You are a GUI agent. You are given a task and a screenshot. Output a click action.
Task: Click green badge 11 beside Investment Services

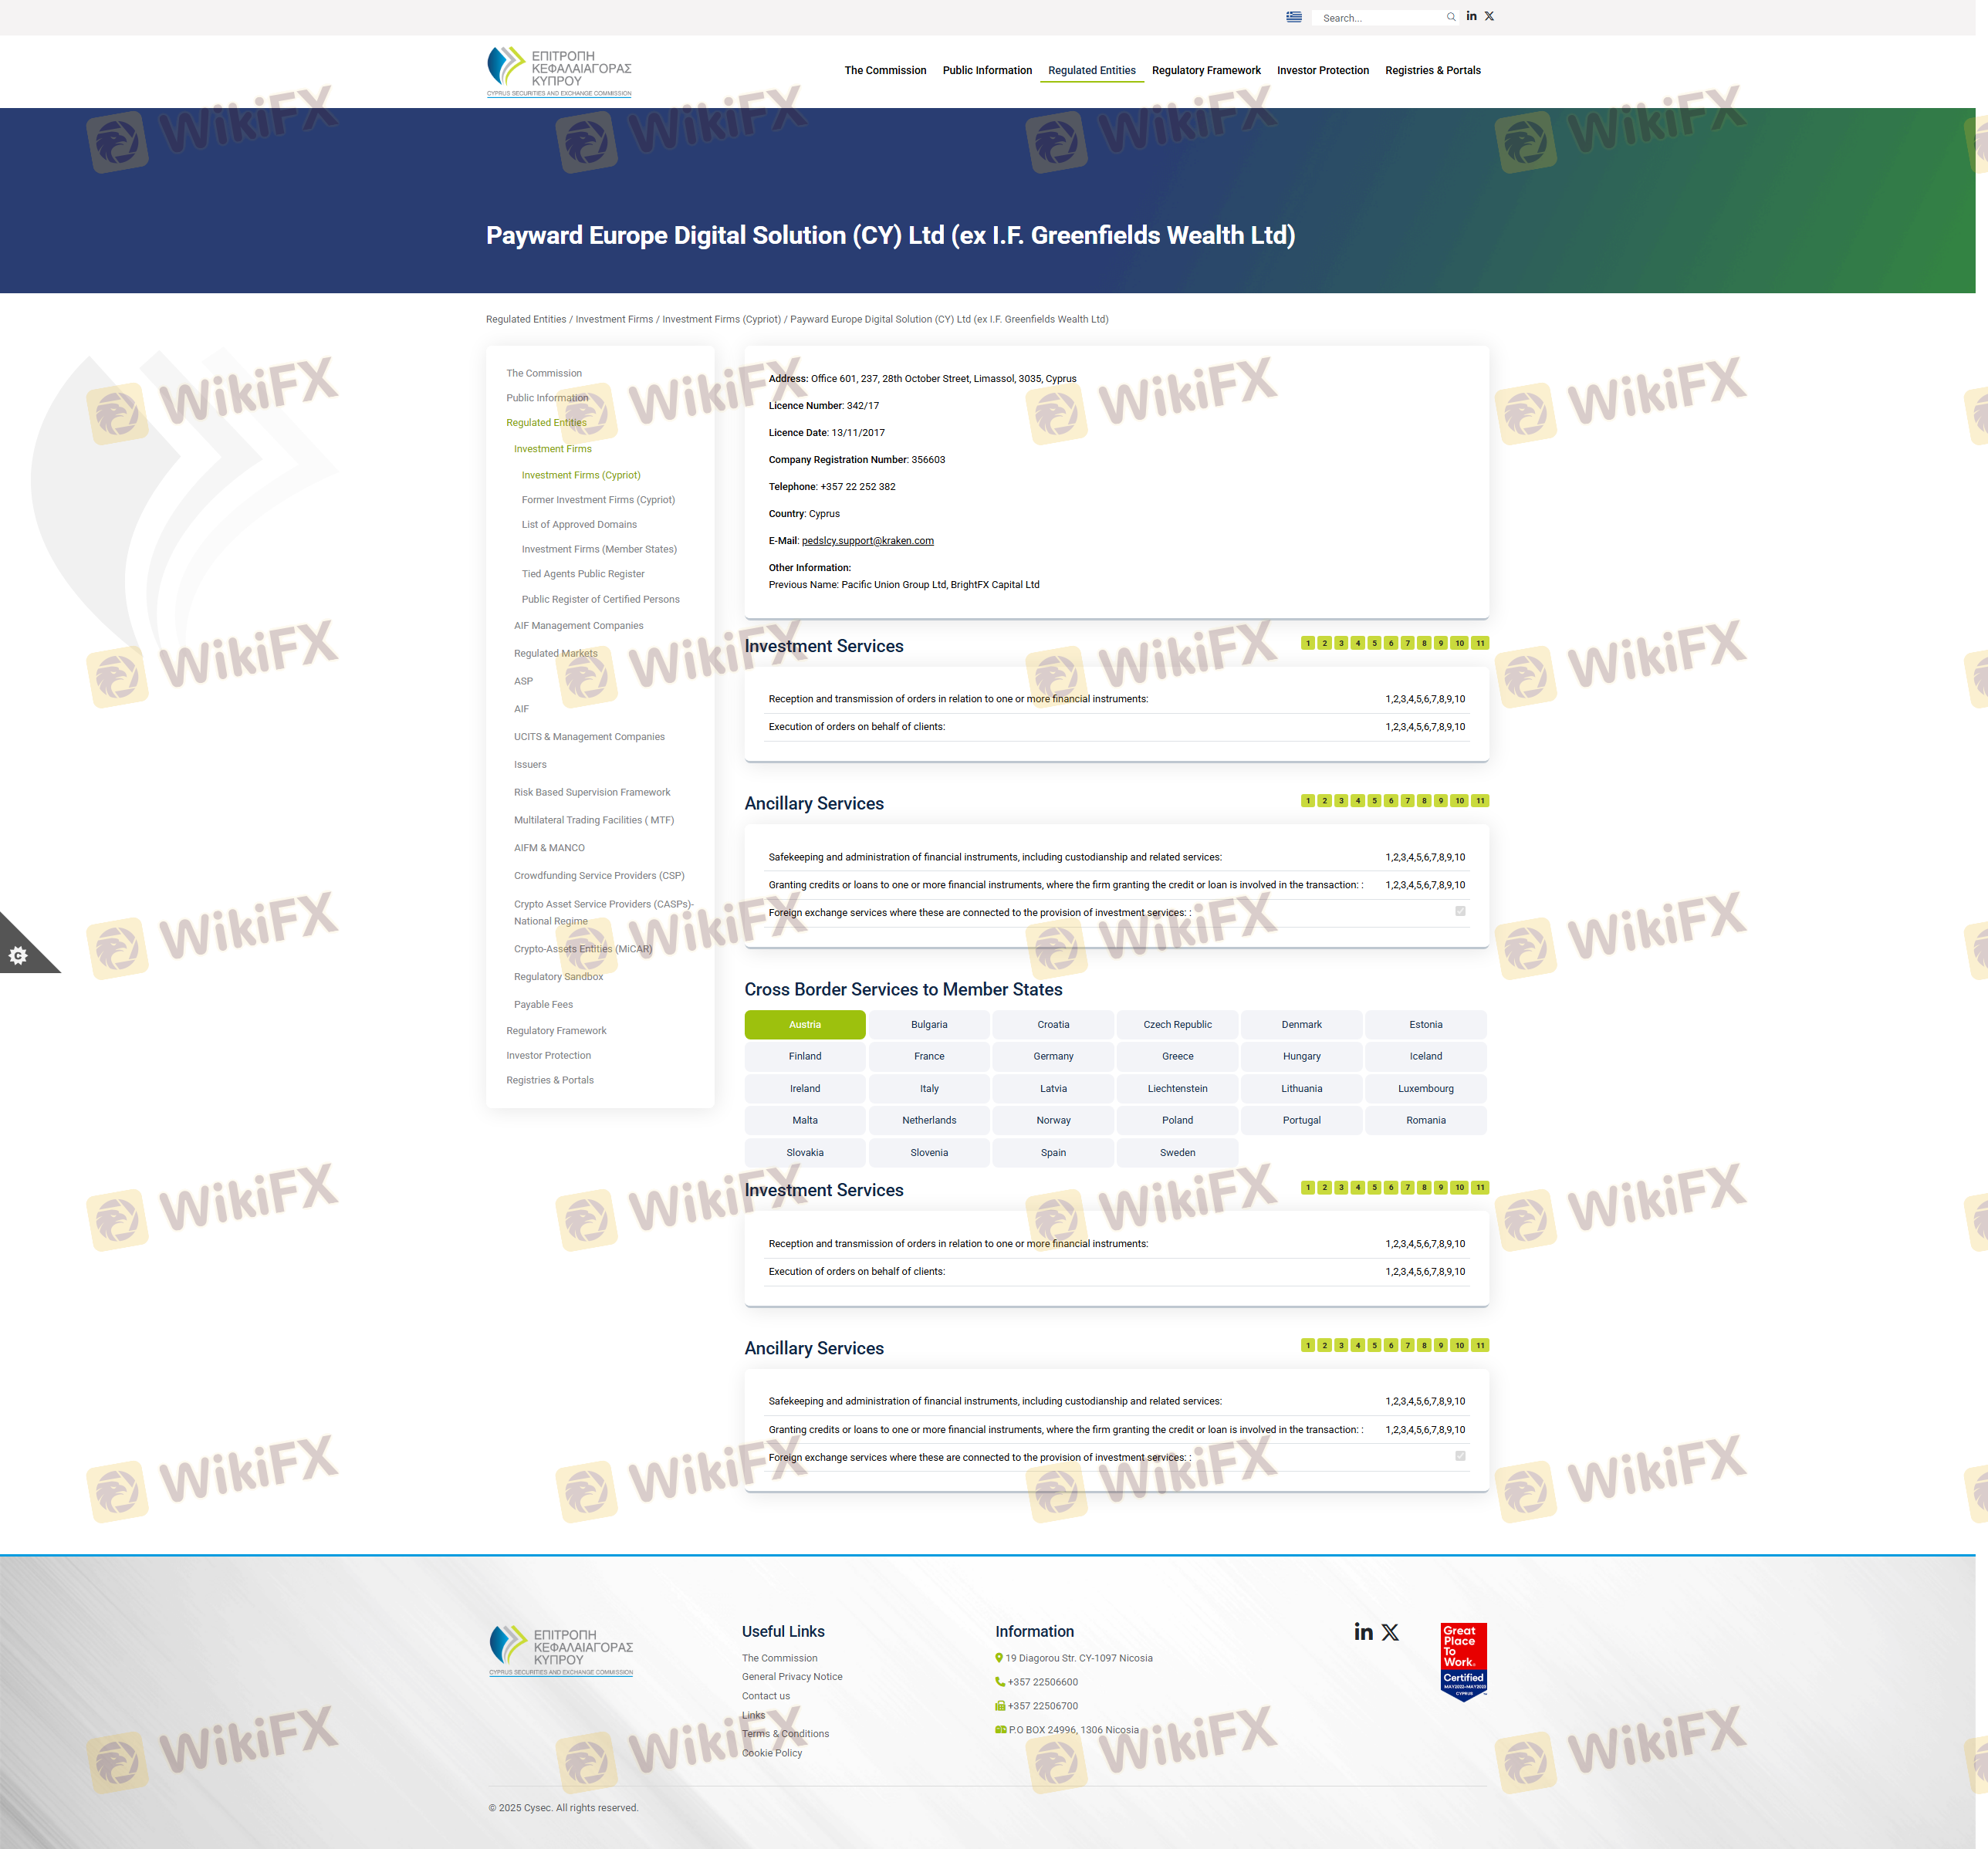pos(1480,643)
